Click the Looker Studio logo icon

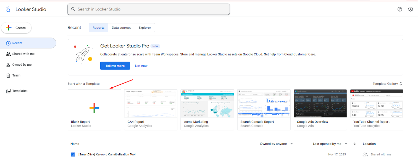[x=8, y=9]
